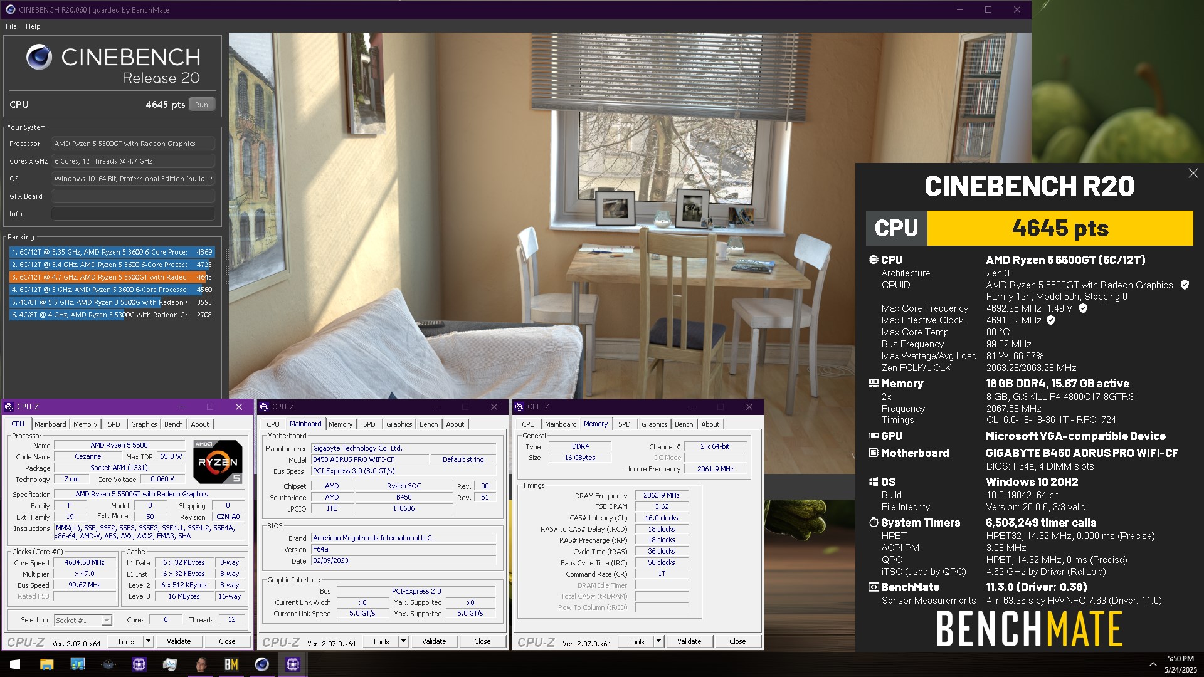Click DRAM Frequency value 2062.9 MHz
The width and height of the screenshot is (1204, 677).
(662, 495)
